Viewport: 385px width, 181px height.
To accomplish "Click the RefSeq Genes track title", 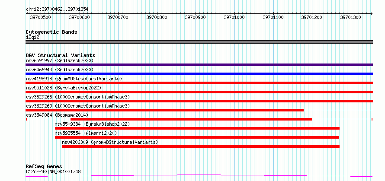I will [x=44, y=167].
